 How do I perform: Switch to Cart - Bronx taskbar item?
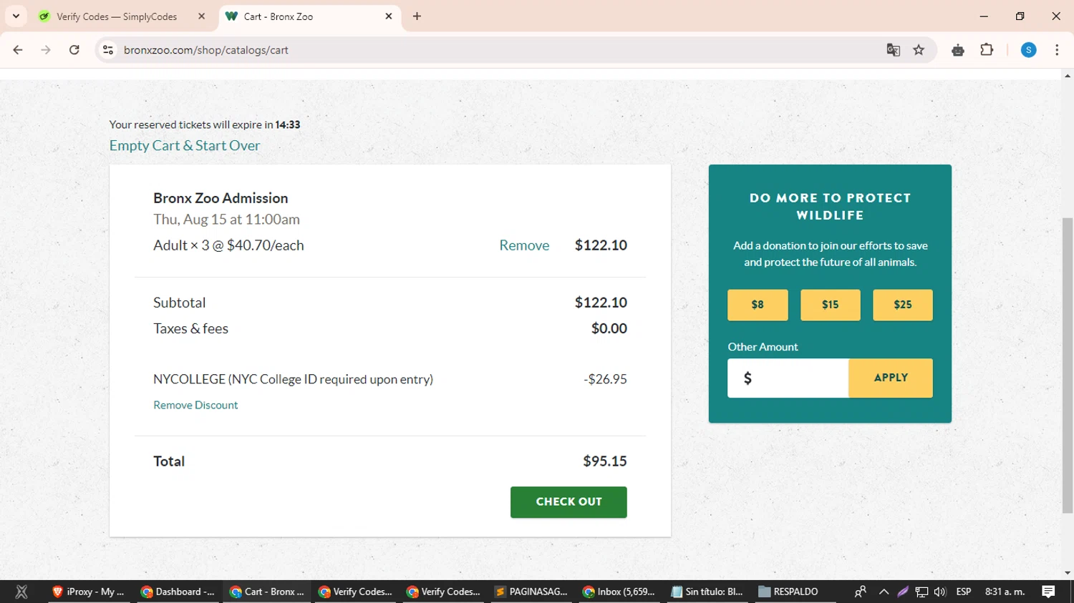tap(266, 592)
